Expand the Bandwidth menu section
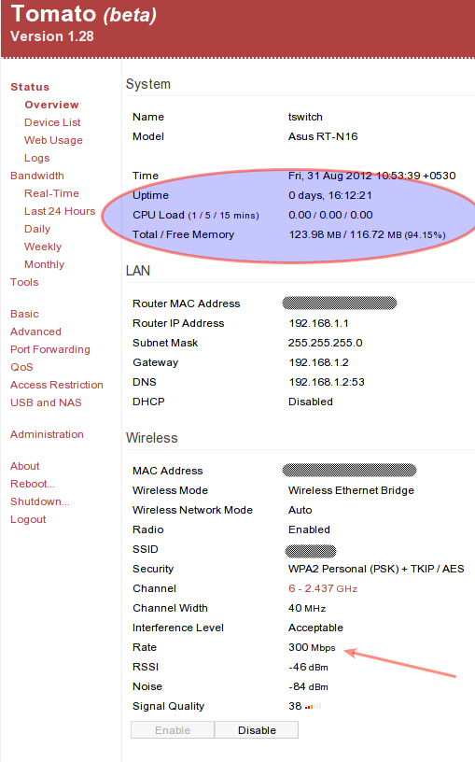 coord(37,176)
